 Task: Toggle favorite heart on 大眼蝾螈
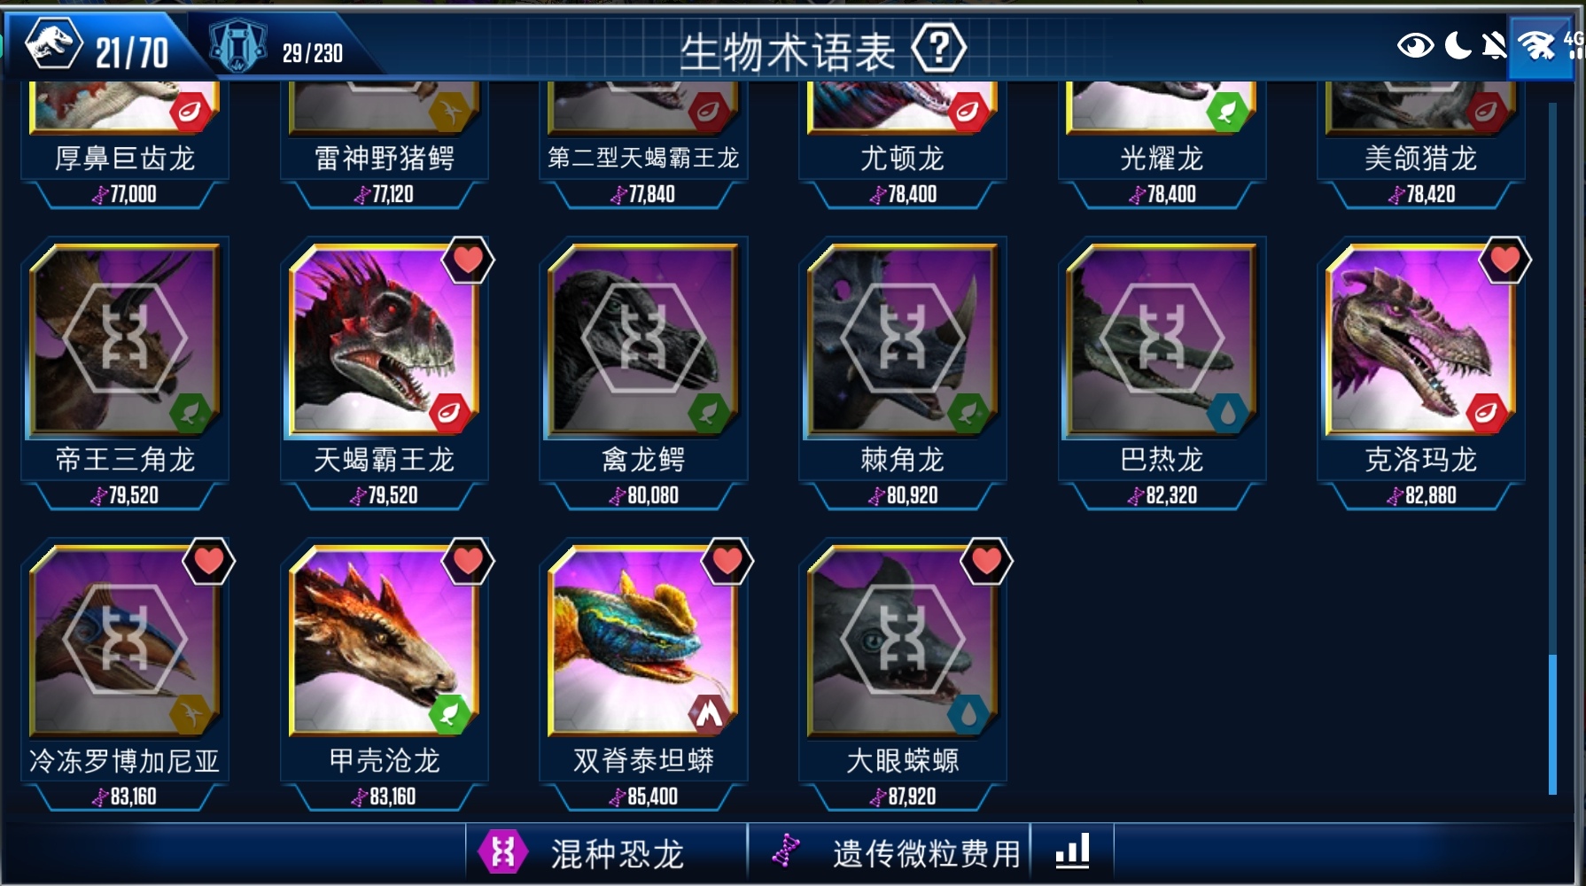[986, 561]
